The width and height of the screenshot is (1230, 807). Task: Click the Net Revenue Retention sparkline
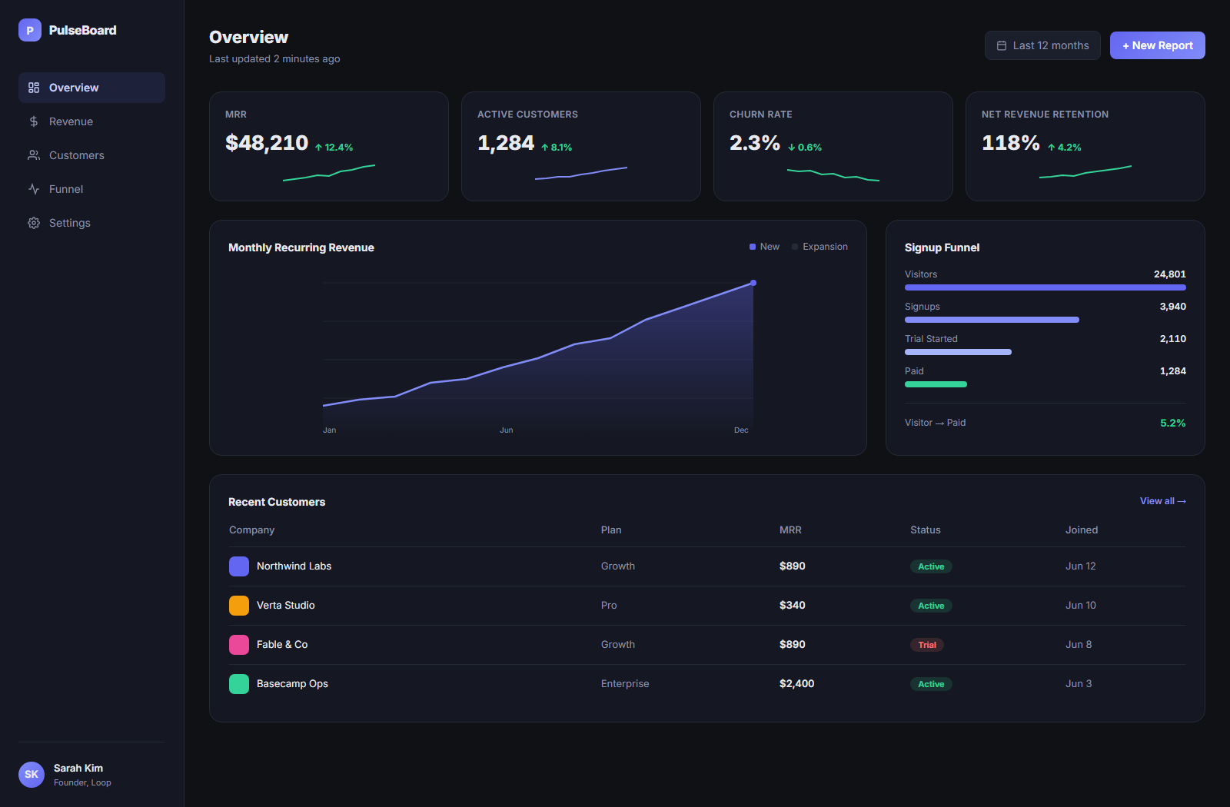[1085, 172]
